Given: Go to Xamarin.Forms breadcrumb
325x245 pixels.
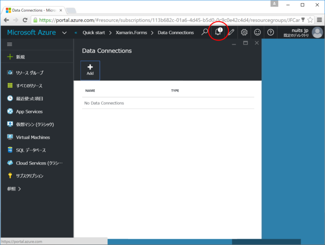Looking at the screenshot, I should pyautogui.click(x=131, y=33).
